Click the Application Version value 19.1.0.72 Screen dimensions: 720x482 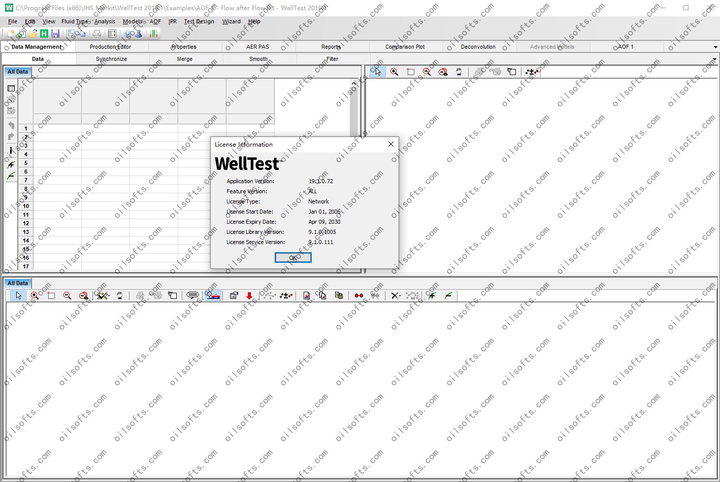pos(321,181)
